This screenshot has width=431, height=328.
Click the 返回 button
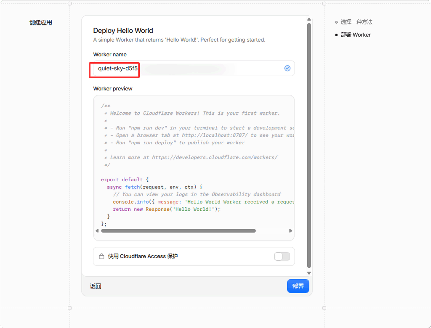[96, 286]
